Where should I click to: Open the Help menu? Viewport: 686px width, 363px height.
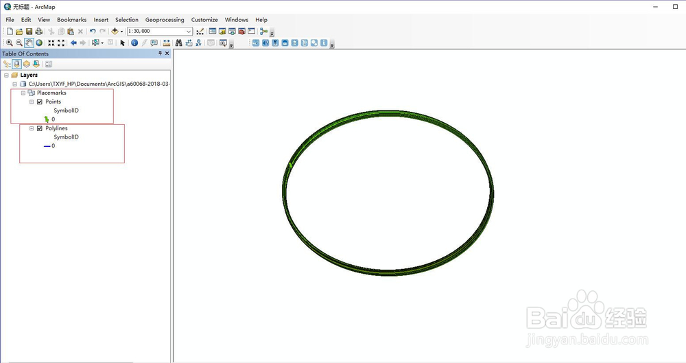coord(261,20)
